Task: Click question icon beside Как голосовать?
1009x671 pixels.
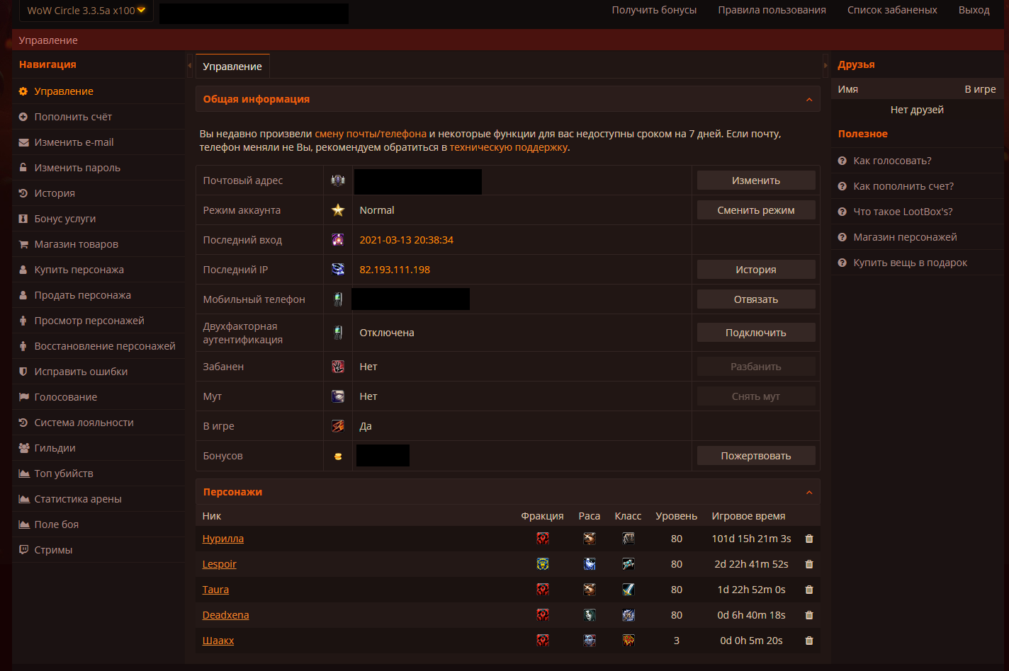Action: pos(842,161)
